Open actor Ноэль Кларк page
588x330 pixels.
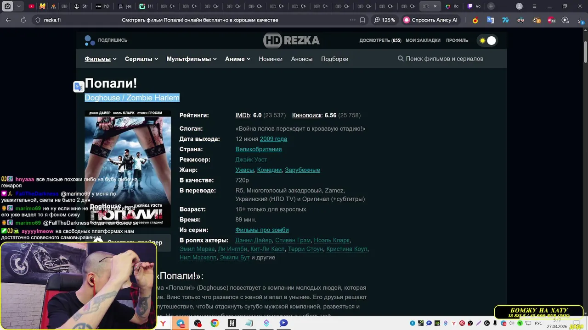pos(332,240)
